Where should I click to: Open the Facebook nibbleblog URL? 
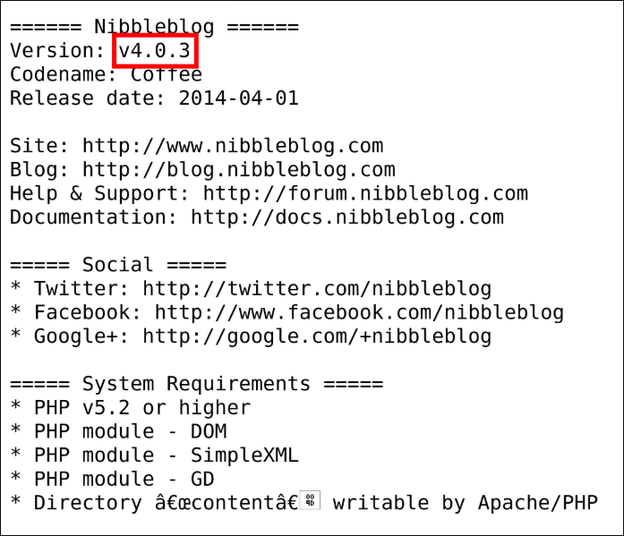(x=359, y=312)
